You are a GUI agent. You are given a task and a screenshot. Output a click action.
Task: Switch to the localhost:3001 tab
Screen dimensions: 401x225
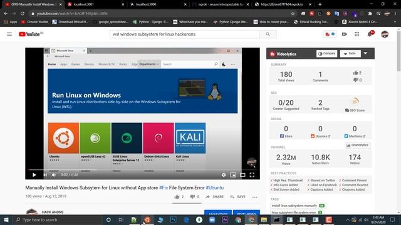coord(96,4)
